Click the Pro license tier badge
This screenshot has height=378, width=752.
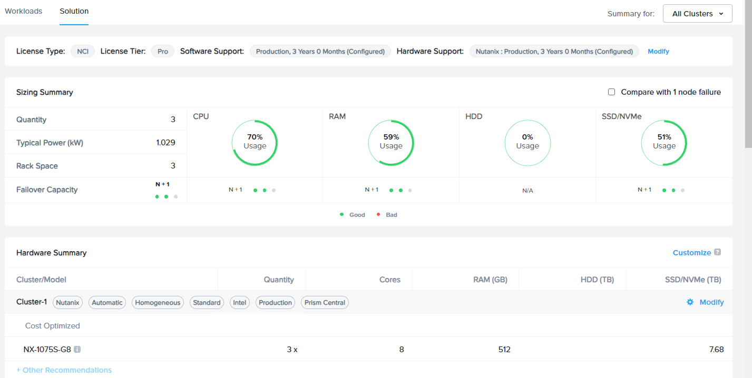click(162, 51)
